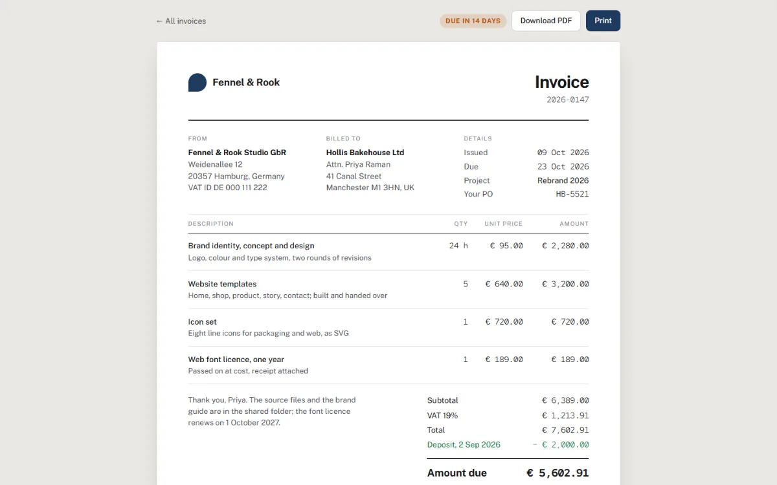777x485 pixels.
Task: Click the Weidenallee 12 address line
Action: 215,164
